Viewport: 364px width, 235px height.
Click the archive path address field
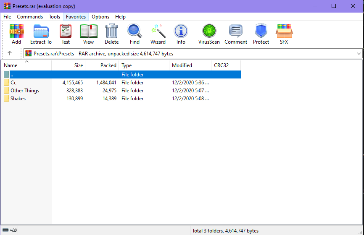tap(193, 54)
